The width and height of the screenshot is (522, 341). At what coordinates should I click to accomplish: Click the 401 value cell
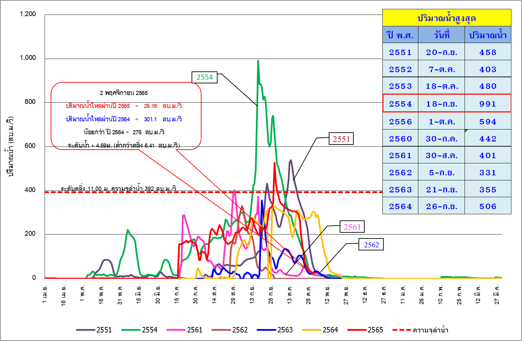click(488, 155)
